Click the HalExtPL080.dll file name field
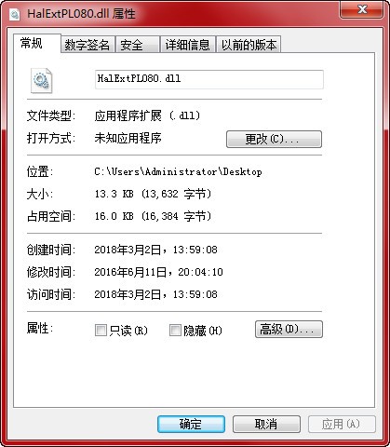Viewport: 390px width, 447px height. coord(209,79)
